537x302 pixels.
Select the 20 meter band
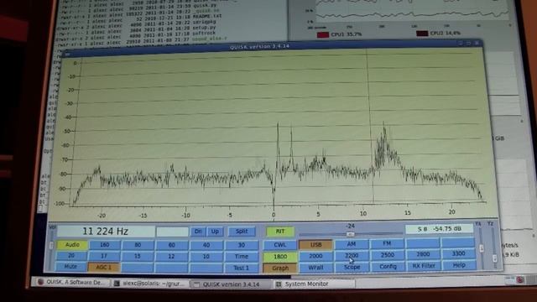click(x=71, y=255)
